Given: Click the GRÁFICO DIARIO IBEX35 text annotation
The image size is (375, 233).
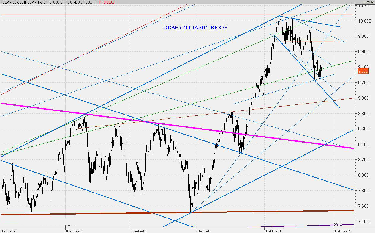Looking at the screenshot, I should click(x=195, y=28).
